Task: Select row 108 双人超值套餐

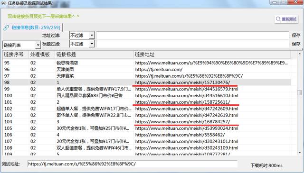Action: tap(147, 148)
